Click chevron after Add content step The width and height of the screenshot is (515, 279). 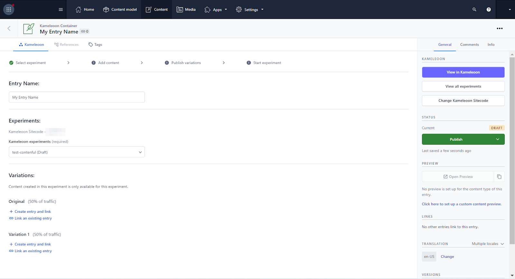pos(142,63)
